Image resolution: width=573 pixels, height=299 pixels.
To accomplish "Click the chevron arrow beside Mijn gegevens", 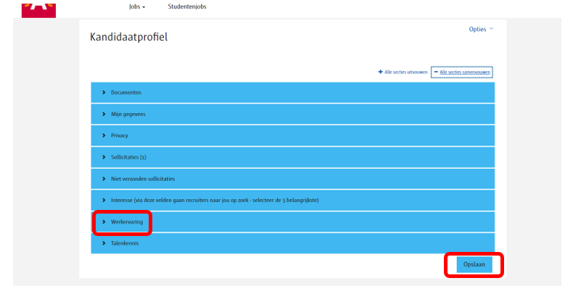I will point(104,114).
